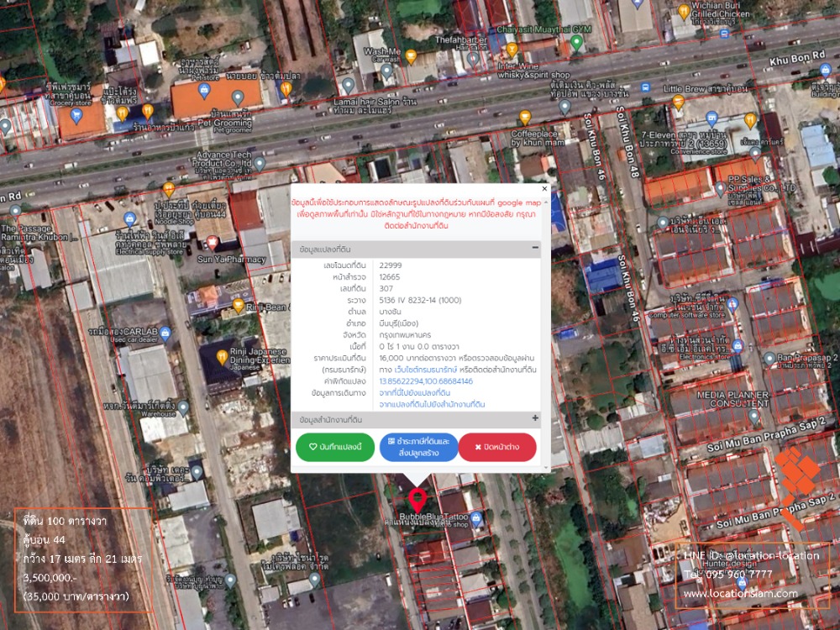Click the survey page value 12665
The image size is (840, 630).
390,277
